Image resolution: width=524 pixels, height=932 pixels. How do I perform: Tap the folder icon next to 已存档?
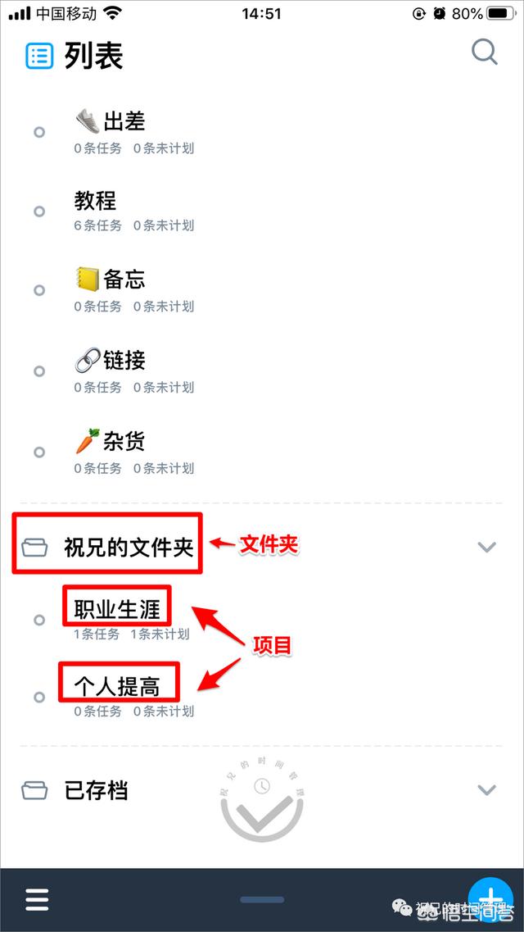pyautogui.click(x=35, y=790)
